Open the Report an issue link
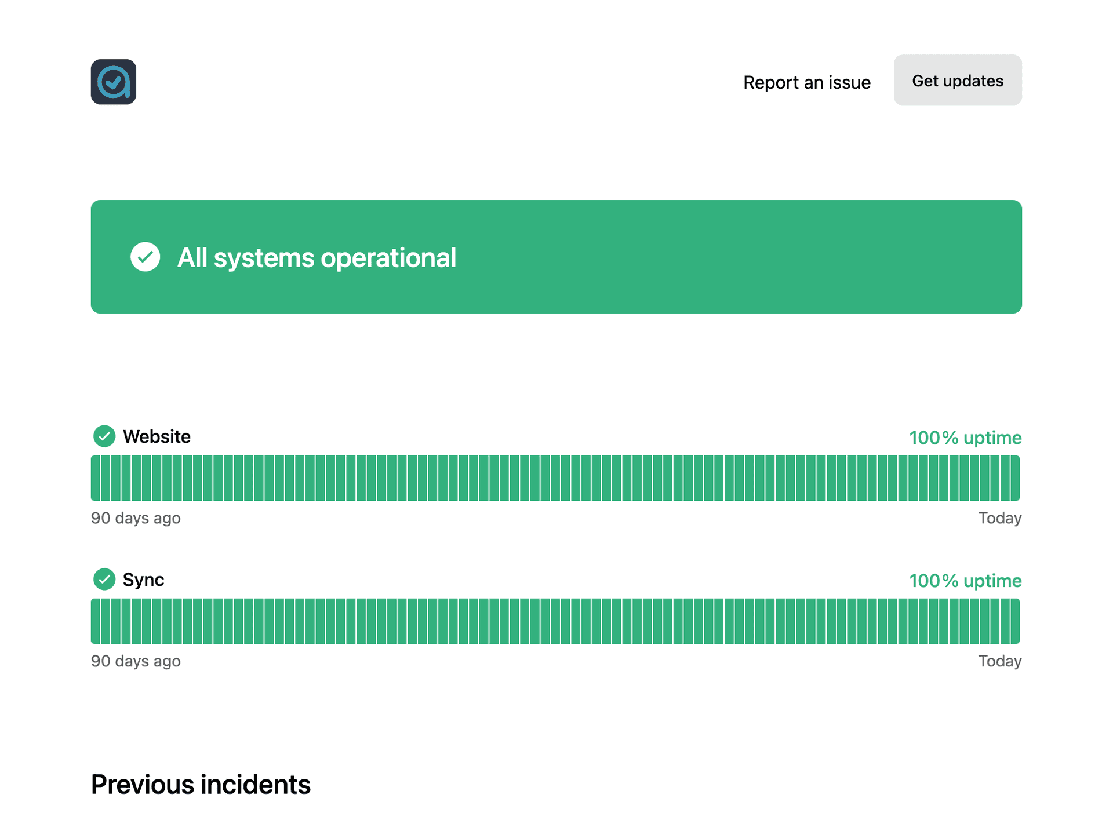Screen dimensions: 1113x820 (806, 82)
